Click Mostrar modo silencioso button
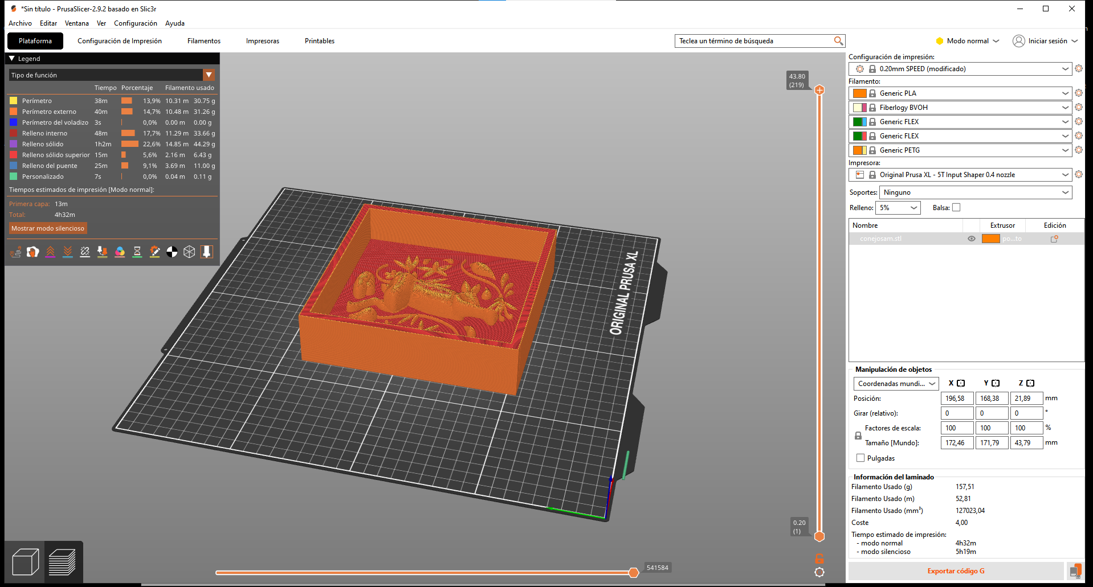The image size is (1093, 587). tap(48, 228)
